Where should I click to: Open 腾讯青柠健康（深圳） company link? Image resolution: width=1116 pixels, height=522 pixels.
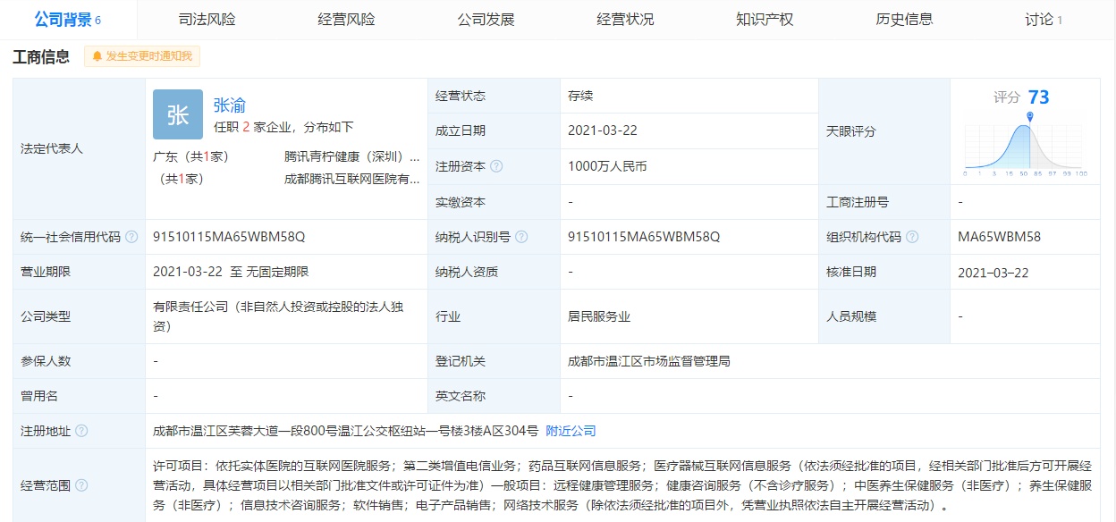point(351,156)
